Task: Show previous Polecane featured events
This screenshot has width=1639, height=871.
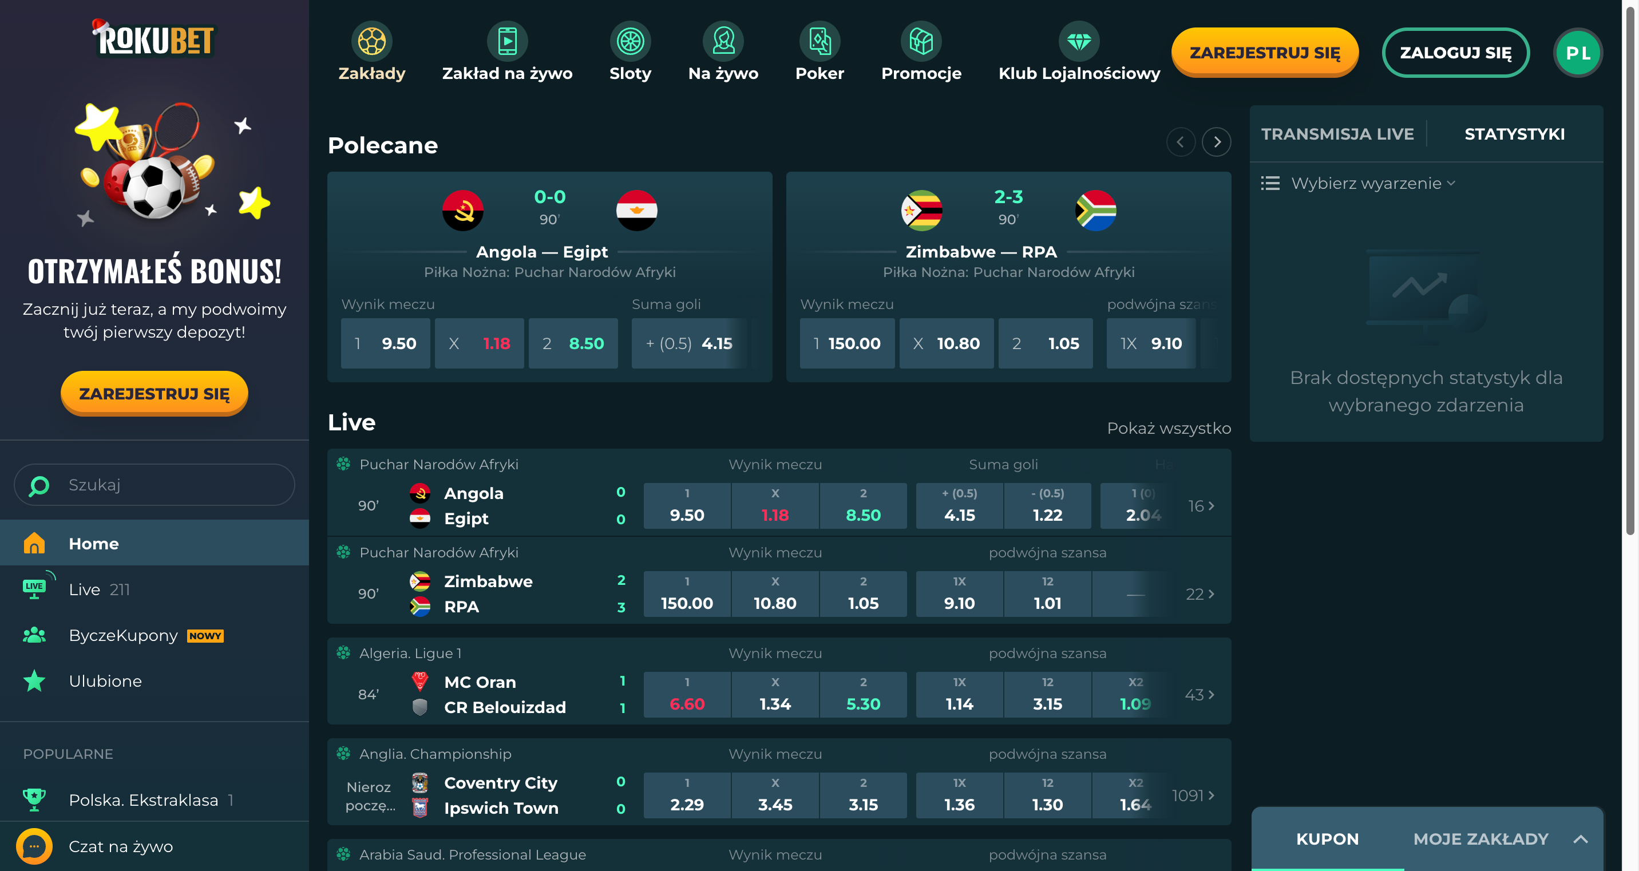Action: click(x=1180, y=142)
